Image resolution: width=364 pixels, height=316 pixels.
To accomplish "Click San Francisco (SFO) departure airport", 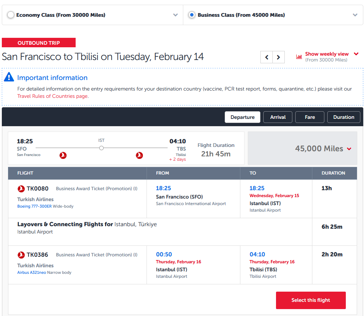I will coord(179,197).
